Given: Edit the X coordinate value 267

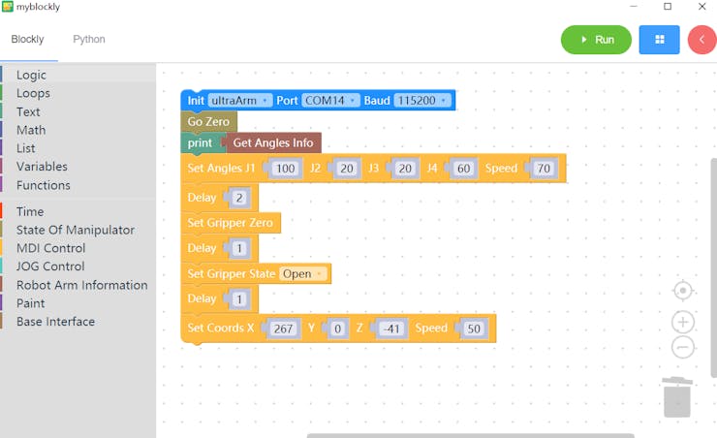Looking at the screenshot, I should click(283, 328).
